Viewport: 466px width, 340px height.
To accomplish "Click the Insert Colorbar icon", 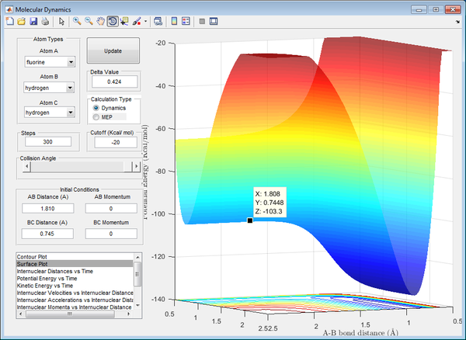I will point(173,21).
